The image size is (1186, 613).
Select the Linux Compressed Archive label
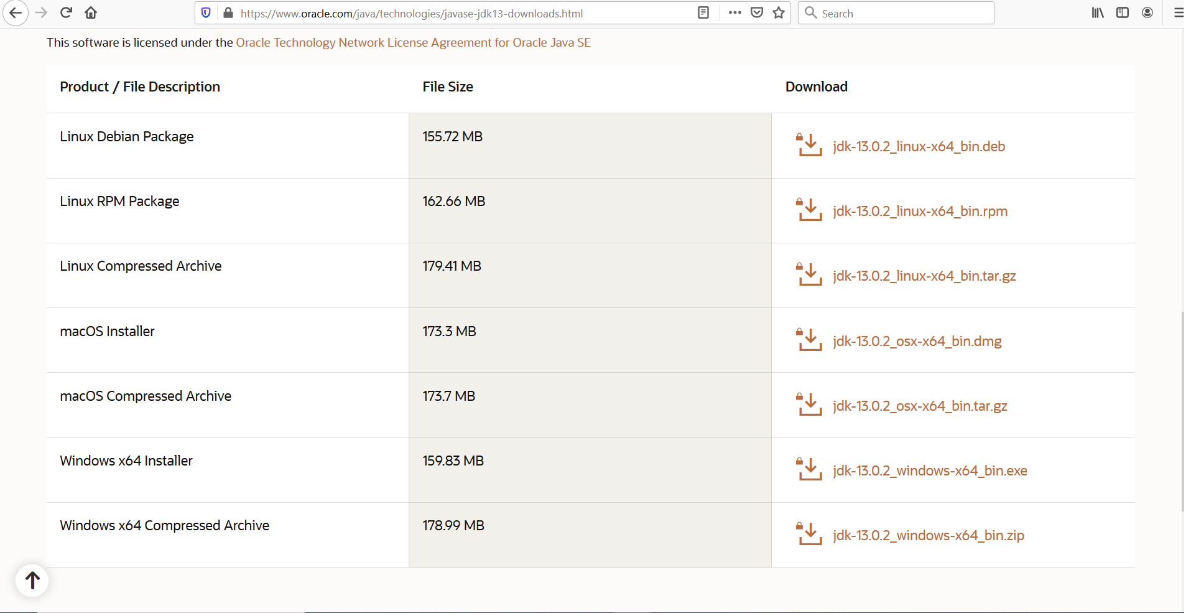[x=141, y=266]
